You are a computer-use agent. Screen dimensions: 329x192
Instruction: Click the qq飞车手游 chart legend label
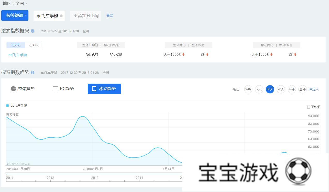click(19, 106)
